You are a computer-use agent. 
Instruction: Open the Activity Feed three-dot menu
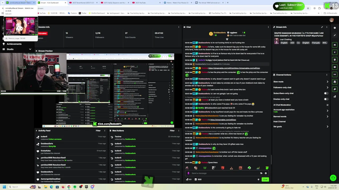105,131
